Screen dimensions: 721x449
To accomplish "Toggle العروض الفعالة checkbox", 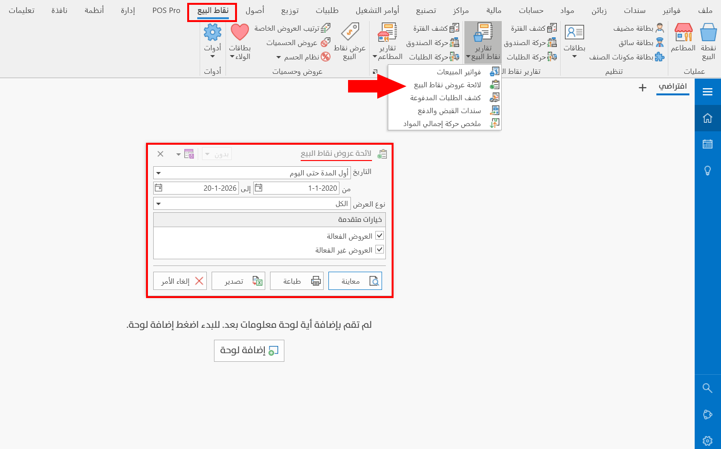I will (380, 236).
